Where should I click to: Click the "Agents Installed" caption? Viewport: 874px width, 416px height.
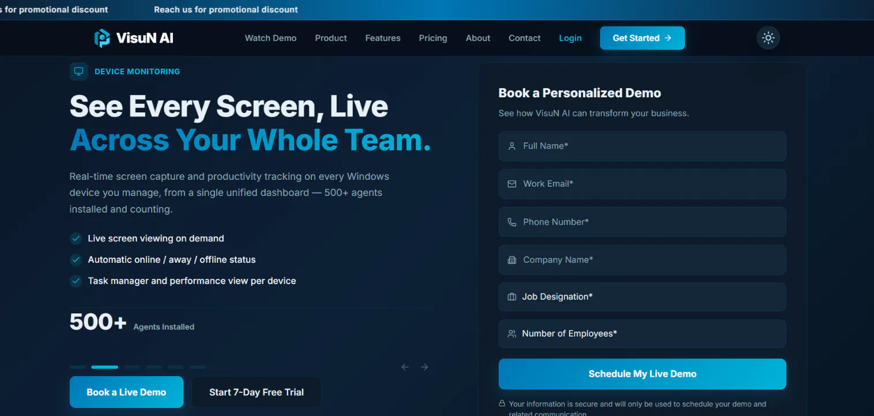[164, 327]
